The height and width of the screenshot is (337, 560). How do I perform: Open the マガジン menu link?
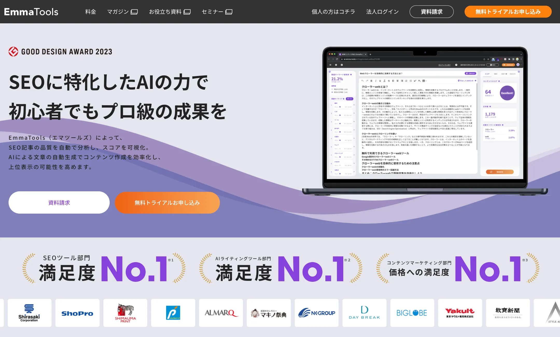pyautogui.click(x=118, y=12)
